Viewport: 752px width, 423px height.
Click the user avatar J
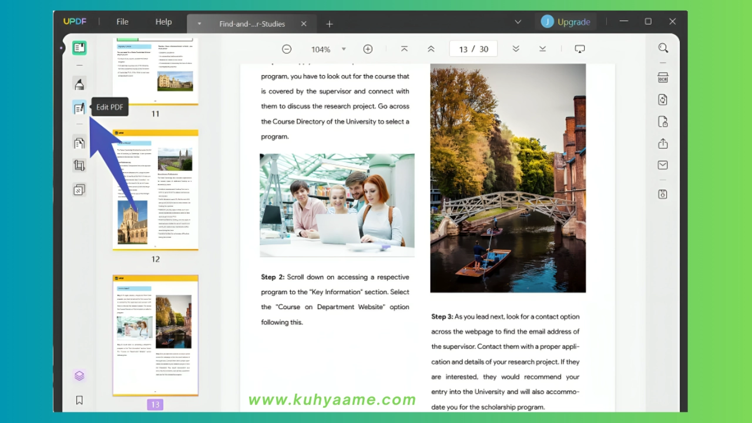pyautogui.click(x=547, y=22)
